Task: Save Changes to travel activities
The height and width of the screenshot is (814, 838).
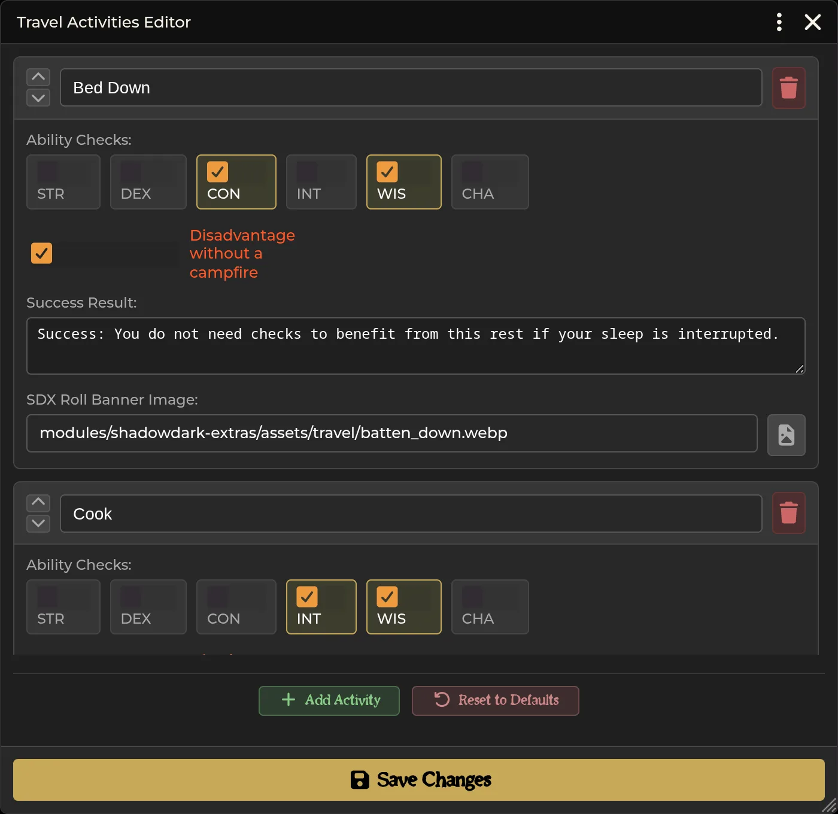Action: pyautogui.click(x=419, y=780)
